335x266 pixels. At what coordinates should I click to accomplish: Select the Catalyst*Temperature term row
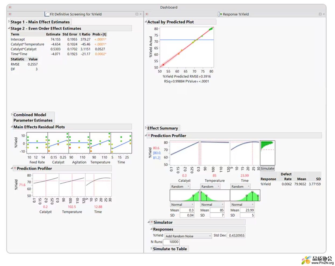58,44
